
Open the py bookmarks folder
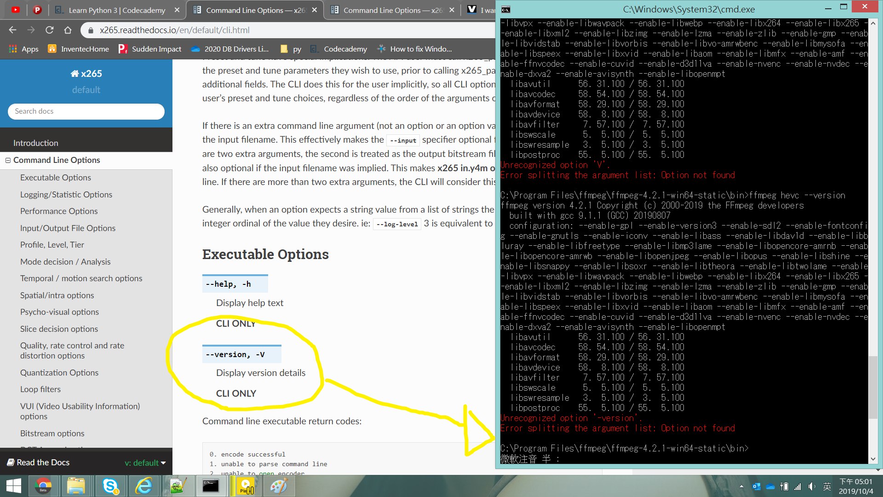[291, 49]
